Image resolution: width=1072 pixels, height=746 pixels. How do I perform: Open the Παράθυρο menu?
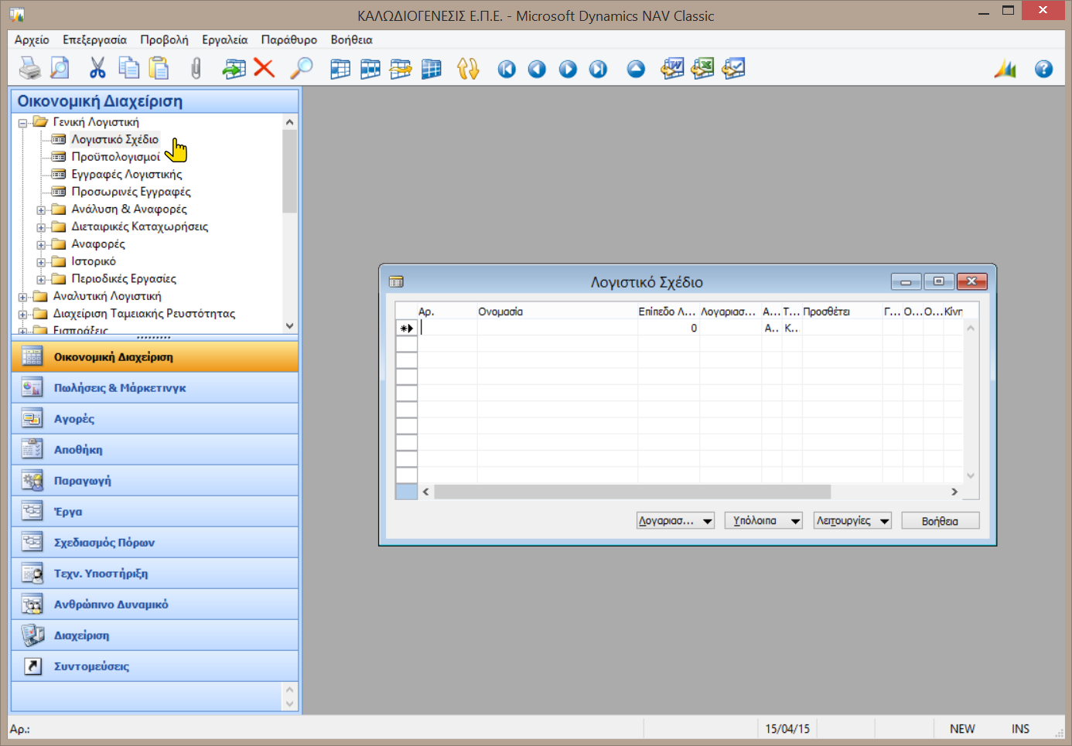288,39
